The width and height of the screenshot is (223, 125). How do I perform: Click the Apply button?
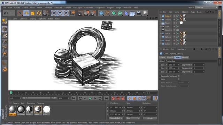point(150,118)
